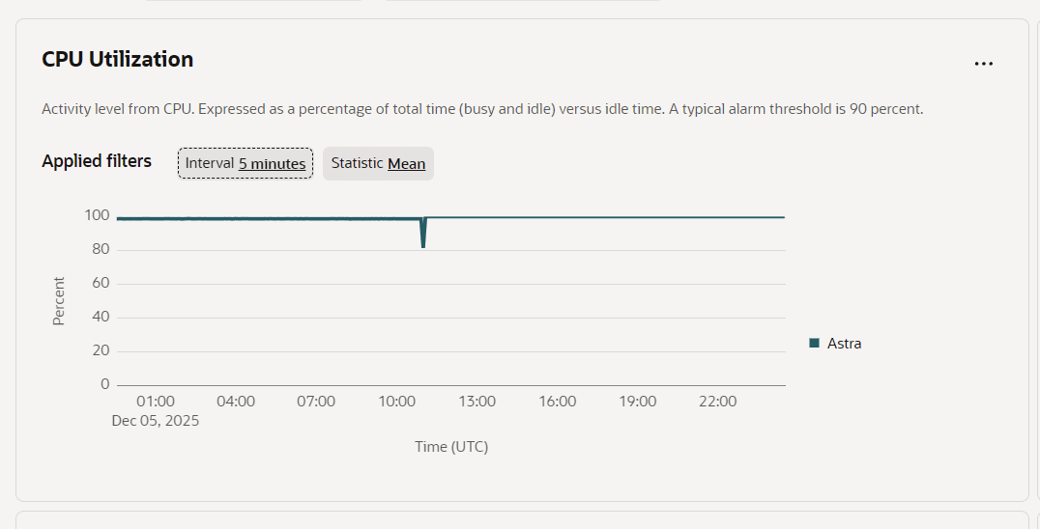Click the CPU dip on the chart line
The image size is (1040, 529).
pyautogui.click(x=423, y=237)
